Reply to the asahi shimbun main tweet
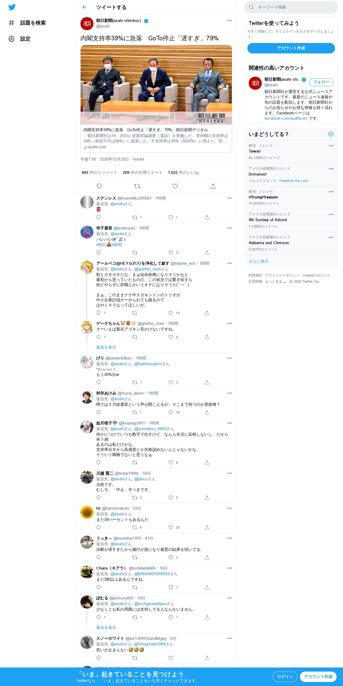 click(x=99, y=186)
